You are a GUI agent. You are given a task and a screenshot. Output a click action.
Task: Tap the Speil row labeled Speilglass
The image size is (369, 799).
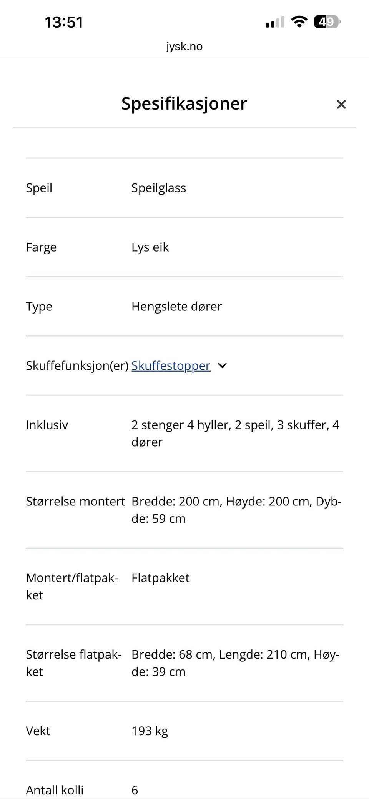point(158,188)
